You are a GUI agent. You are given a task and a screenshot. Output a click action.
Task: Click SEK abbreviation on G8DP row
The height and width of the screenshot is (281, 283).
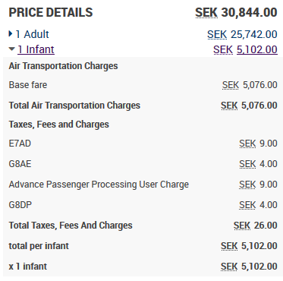pyautogui.click(x=247, y=205)
